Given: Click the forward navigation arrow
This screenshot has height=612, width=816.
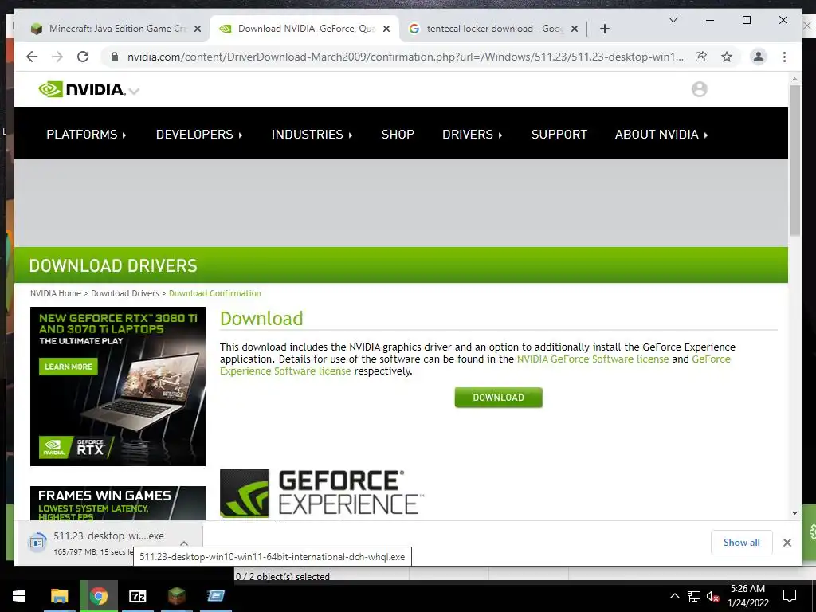Looking at the screenshot, I should [57, 57].
